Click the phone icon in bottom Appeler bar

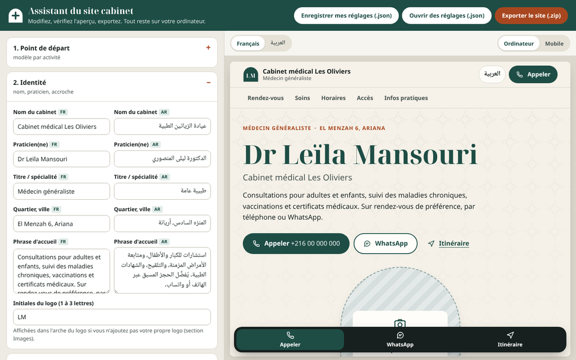290,335
